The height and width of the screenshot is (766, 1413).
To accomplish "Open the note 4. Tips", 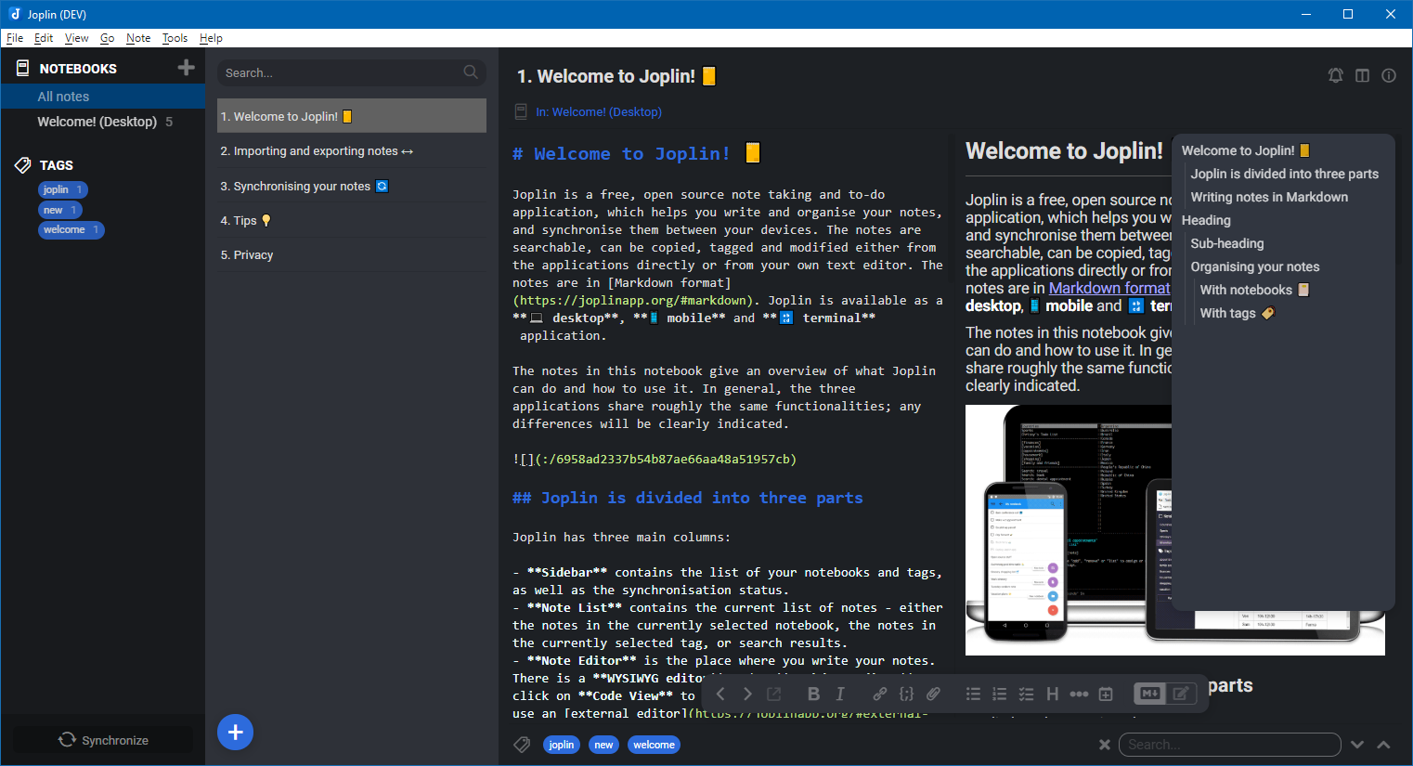I will 352,220.
